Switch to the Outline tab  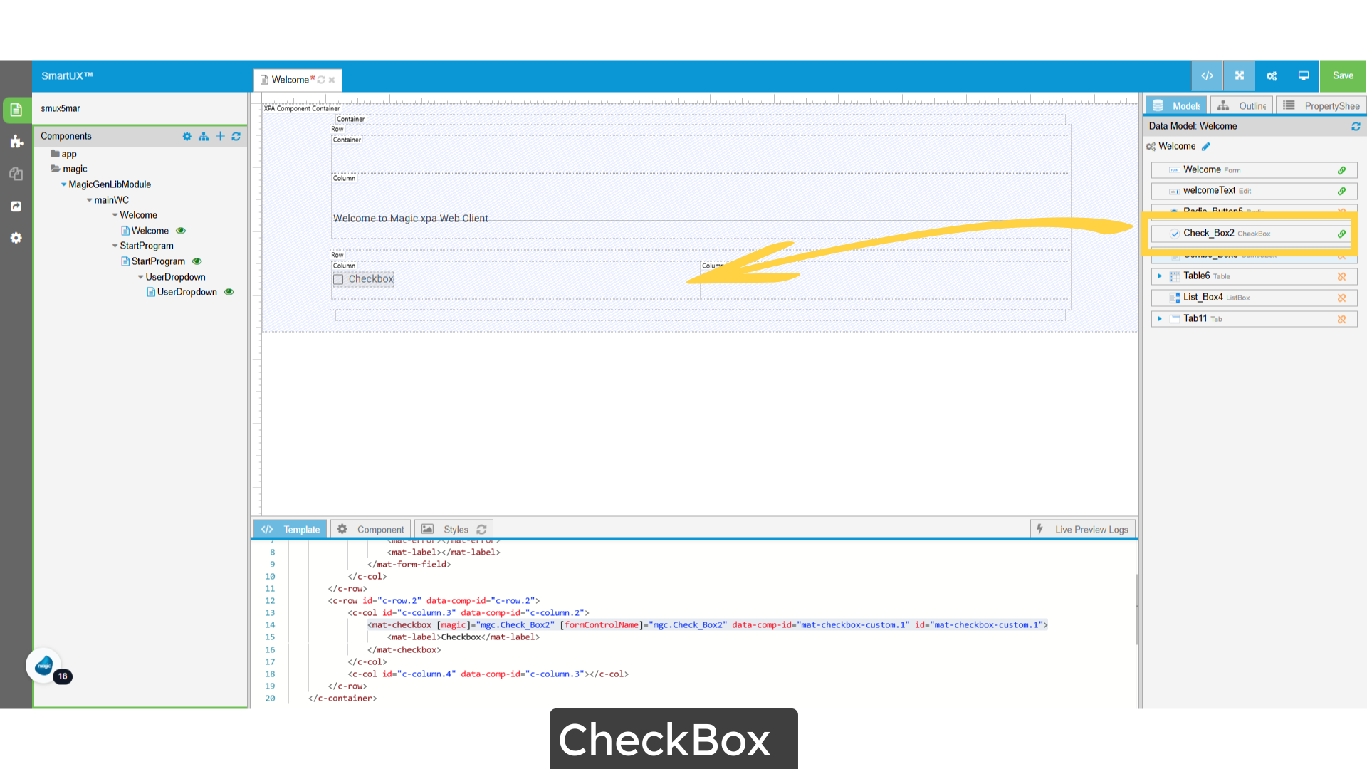(x=1241, y=105)
